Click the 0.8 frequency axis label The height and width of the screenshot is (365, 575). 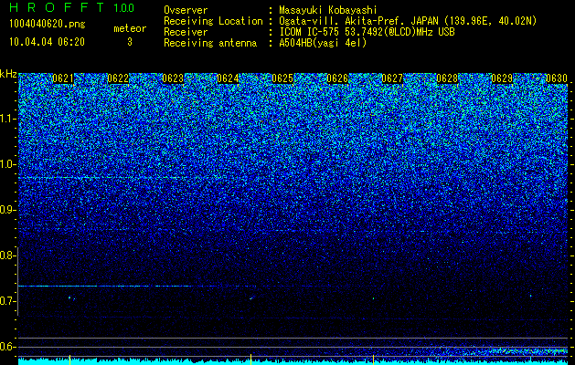[x=7, y=255]
